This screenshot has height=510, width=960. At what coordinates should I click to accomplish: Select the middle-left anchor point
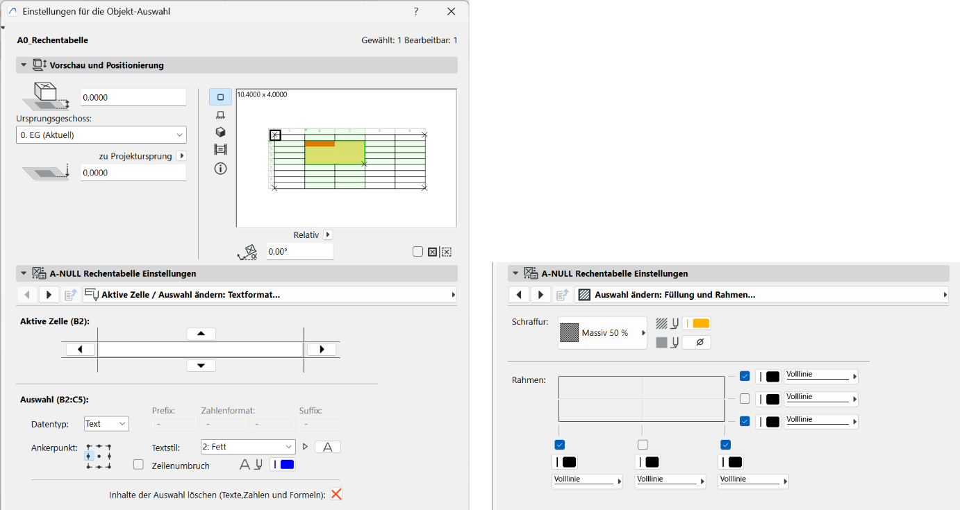pos(89,456)
